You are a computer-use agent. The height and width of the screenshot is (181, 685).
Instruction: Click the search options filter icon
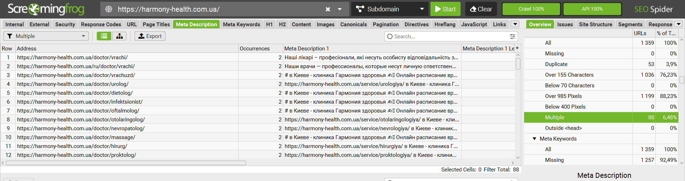point(512,37)
